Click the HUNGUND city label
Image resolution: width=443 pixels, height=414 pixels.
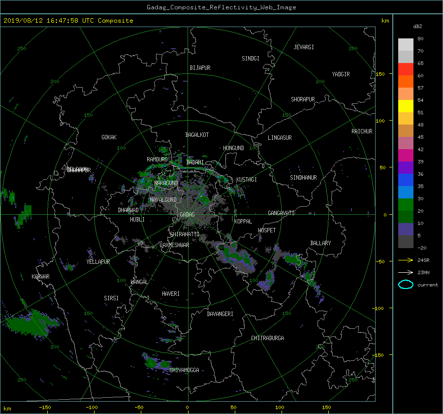coord(233,148)
